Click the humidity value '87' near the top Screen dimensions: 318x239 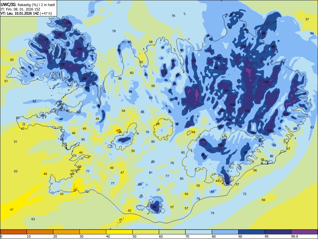click(x=93, y=12)
